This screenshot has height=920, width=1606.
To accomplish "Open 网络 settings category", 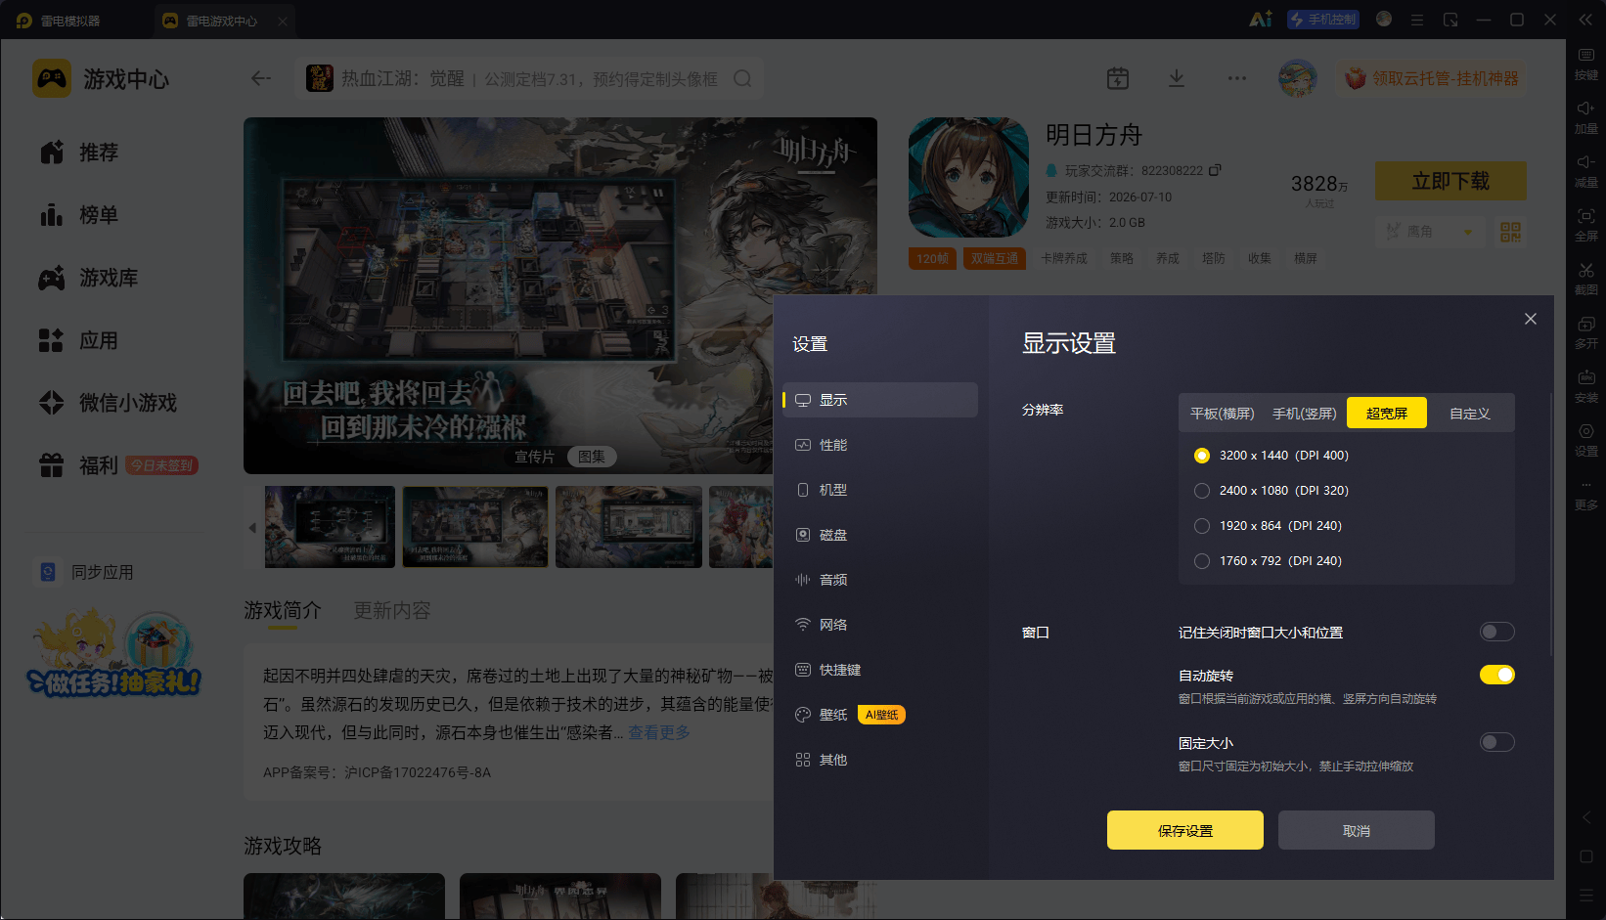I will (x=880, y=625).
